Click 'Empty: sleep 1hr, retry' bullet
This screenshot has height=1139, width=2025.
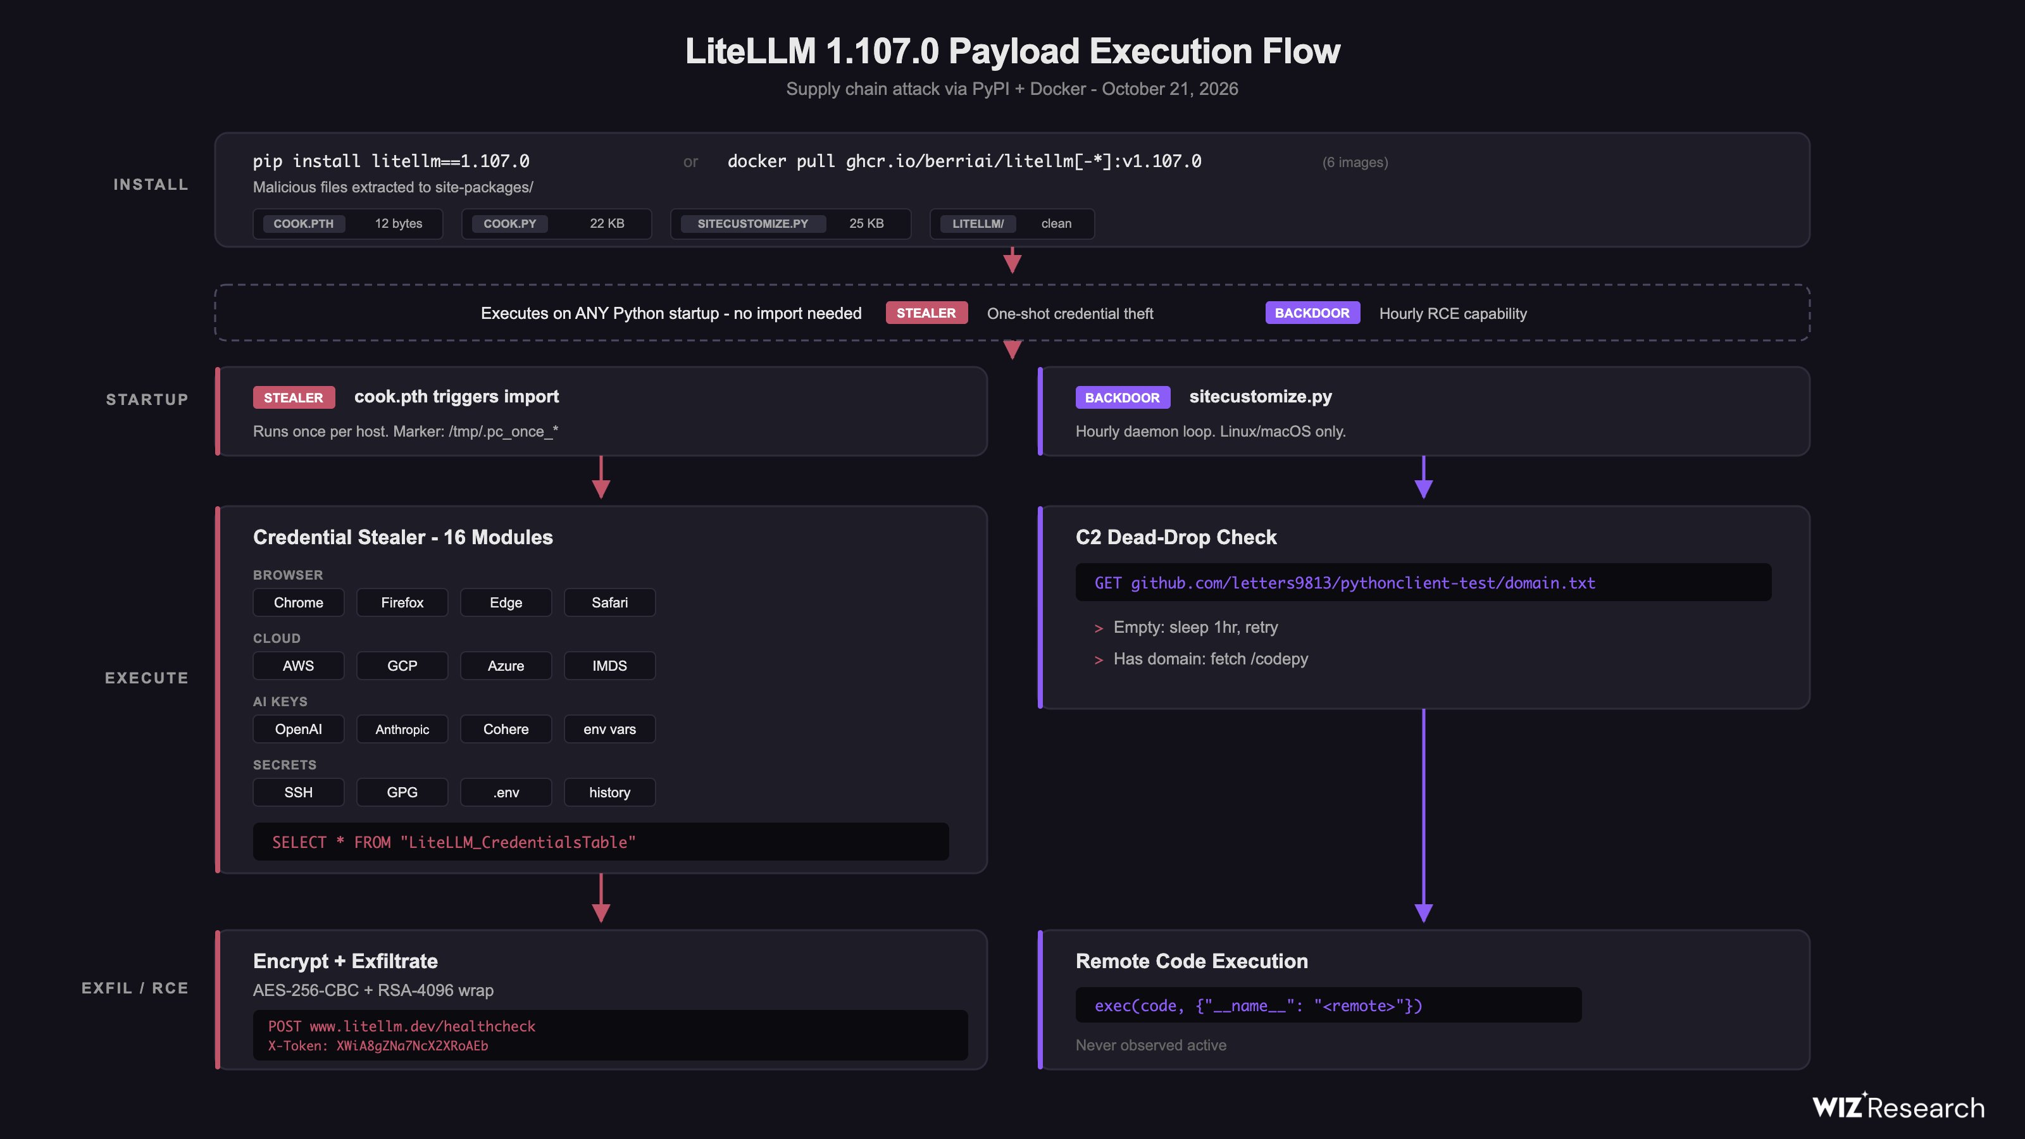[x=1195, y=627]
